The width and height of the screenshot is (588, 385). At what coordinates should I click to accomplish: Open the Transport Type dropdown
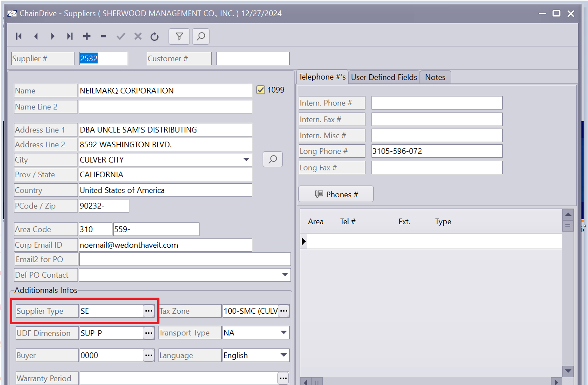(284, 333)
